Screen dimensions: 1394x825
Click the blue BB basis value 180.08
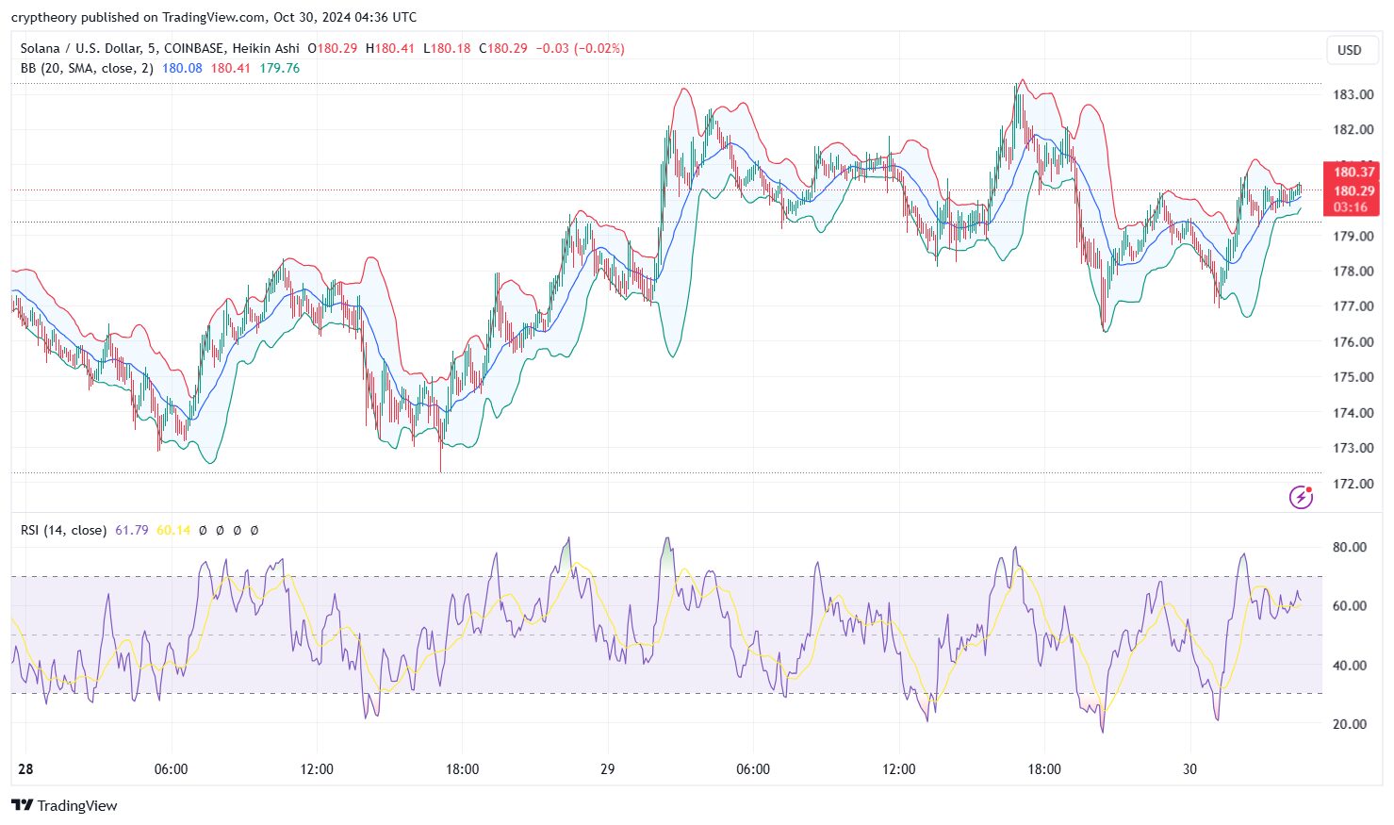(182, 68)
